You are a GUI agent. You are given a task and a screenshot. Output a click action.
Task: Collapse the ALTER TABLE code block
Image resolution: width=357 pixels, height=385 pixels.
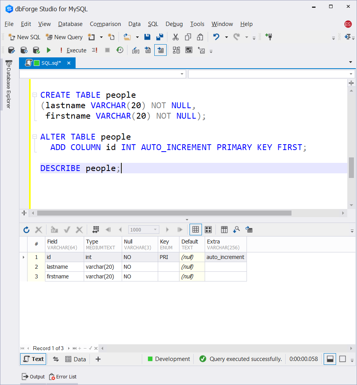click(x=34, y=136)
